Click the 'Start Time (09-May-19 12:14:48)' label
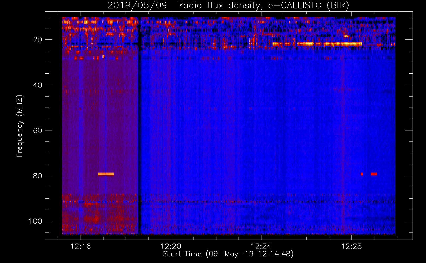The height and width of the screenshot is (263, 426). pyautogui.click(x=228, y=254)
